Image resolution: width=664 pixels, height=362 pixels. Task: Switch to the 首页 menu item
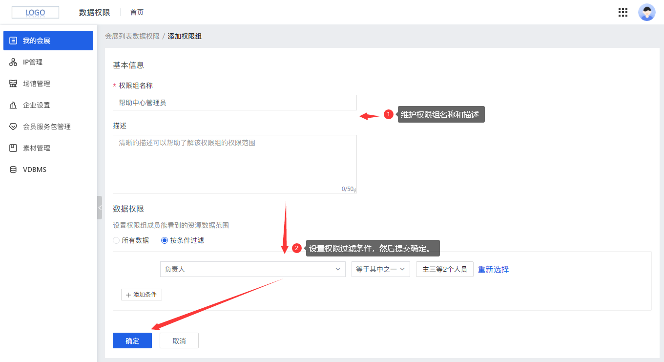point(136,12)
